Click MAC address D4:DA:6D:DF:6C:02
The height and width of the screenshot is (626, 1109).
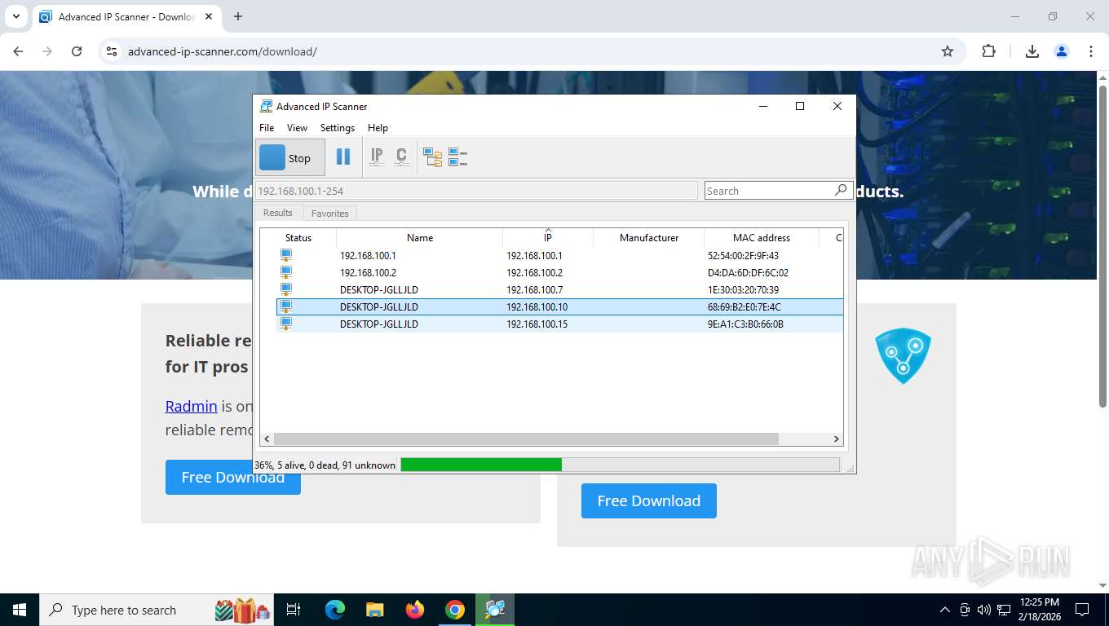point(748,273)
